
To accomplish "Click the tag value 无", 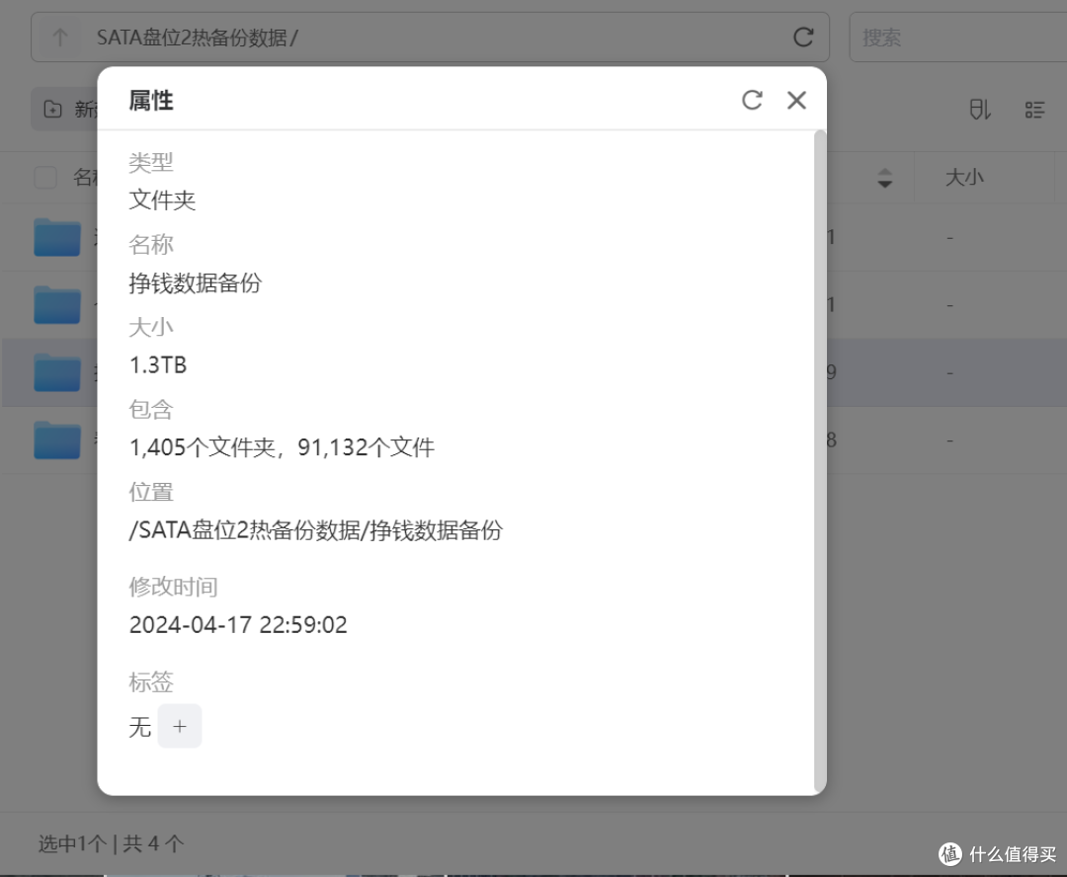I will pos(140,727).
